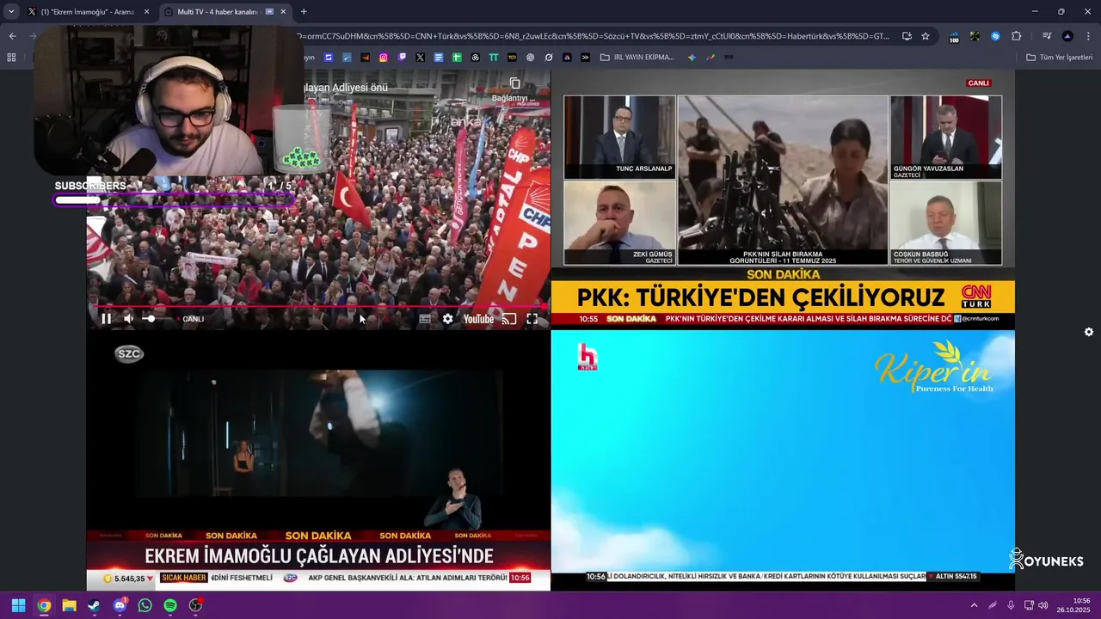Open the Twitch bookmark
1101x619 pixels.
(x=402, y=58)
